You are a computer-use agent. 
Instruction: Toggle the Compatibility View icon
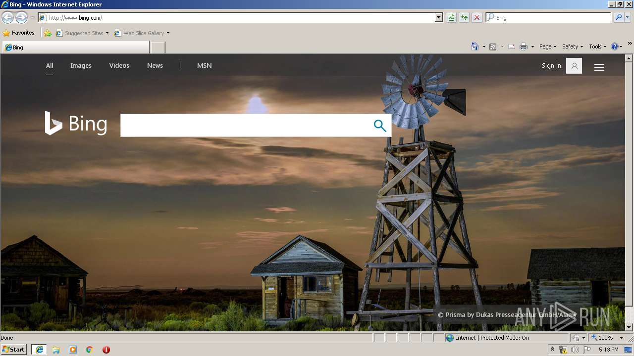click(451, 18)
